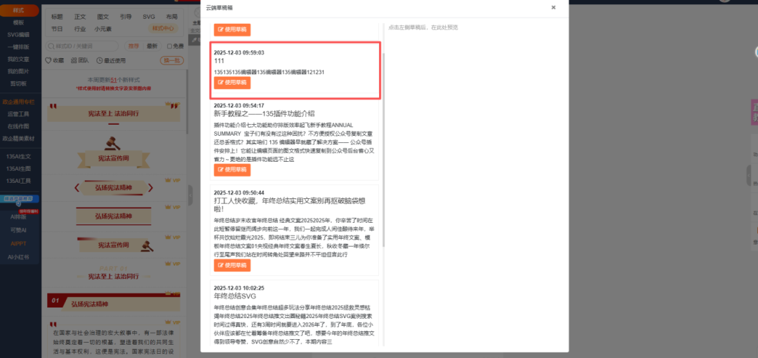Open 剪切板 in the sidebar
Viewport: 758px width, 358px height.
click(20, 83)
